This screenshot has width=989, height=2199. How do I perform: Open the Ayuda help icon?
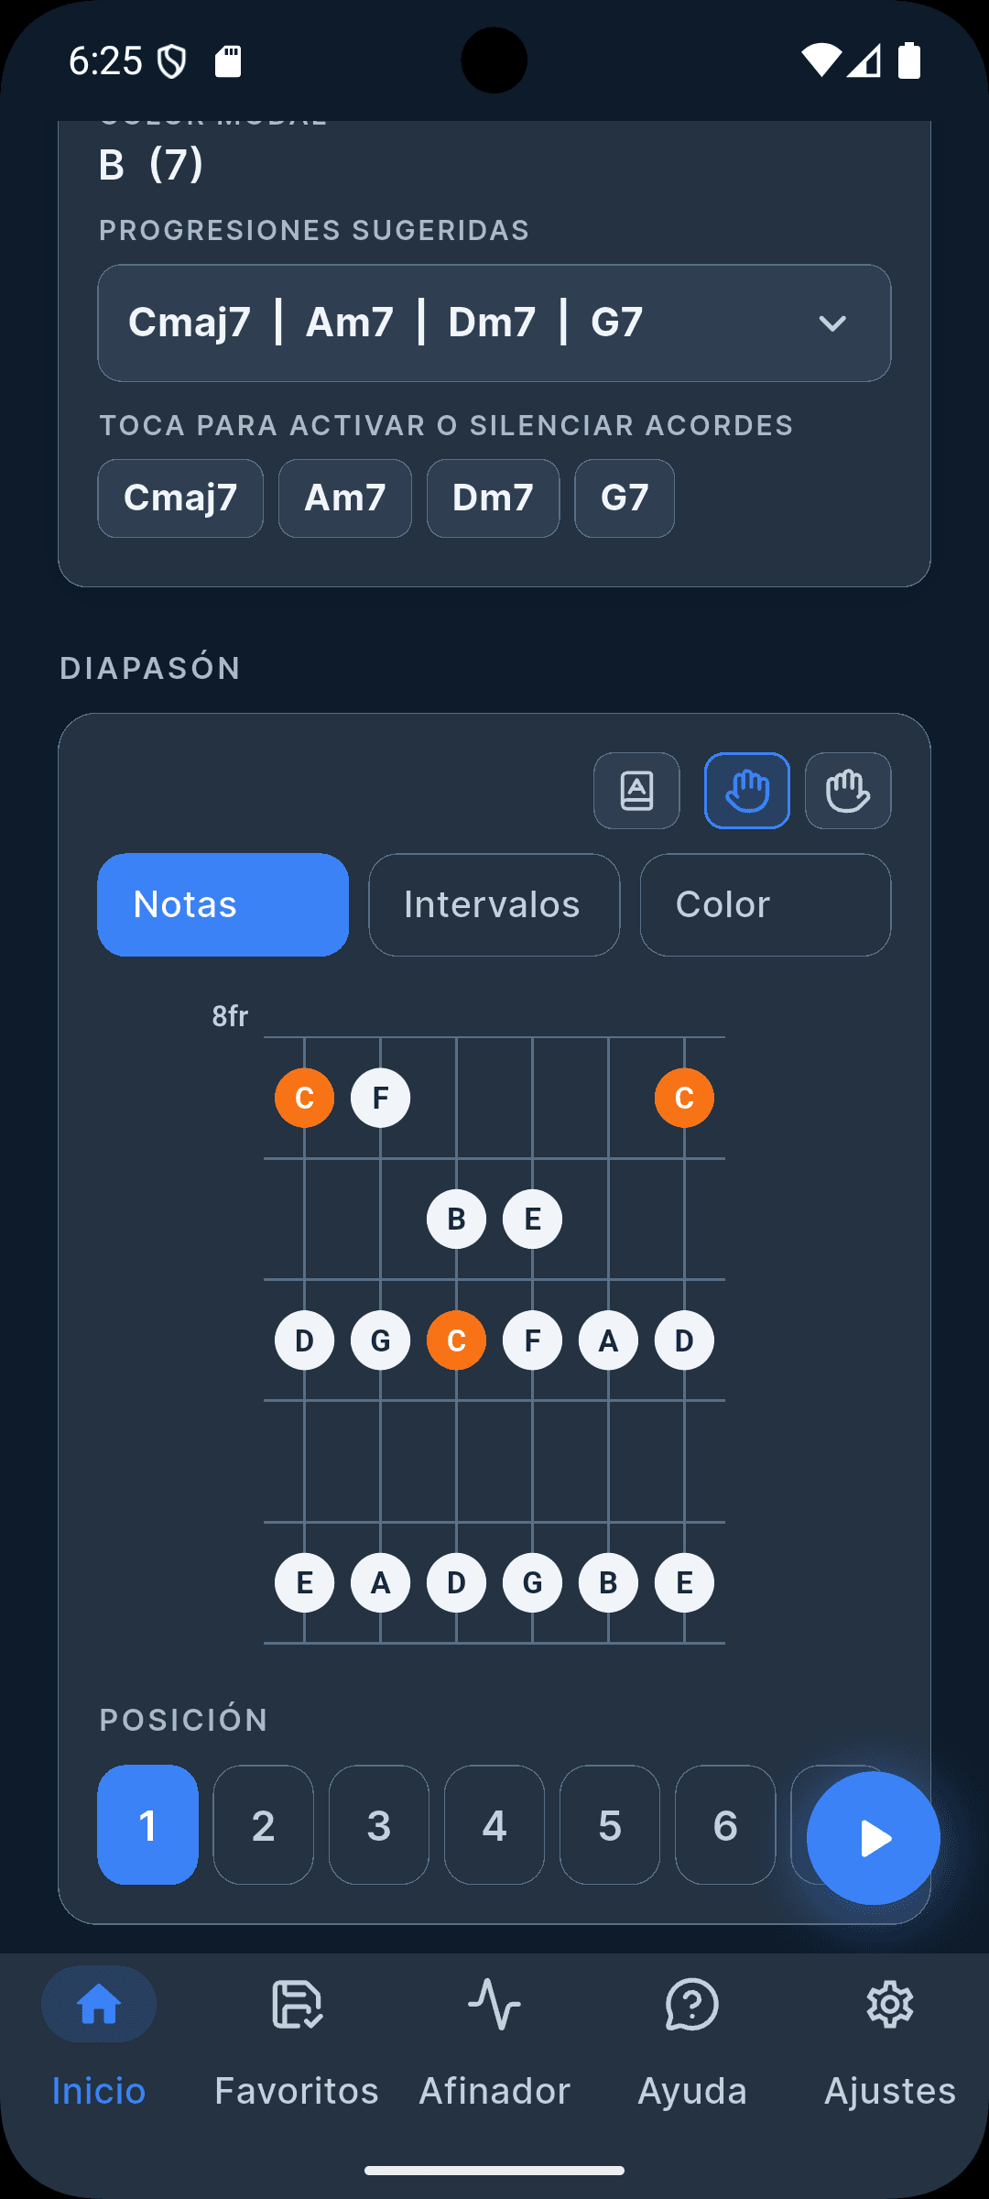point(692,2006)
